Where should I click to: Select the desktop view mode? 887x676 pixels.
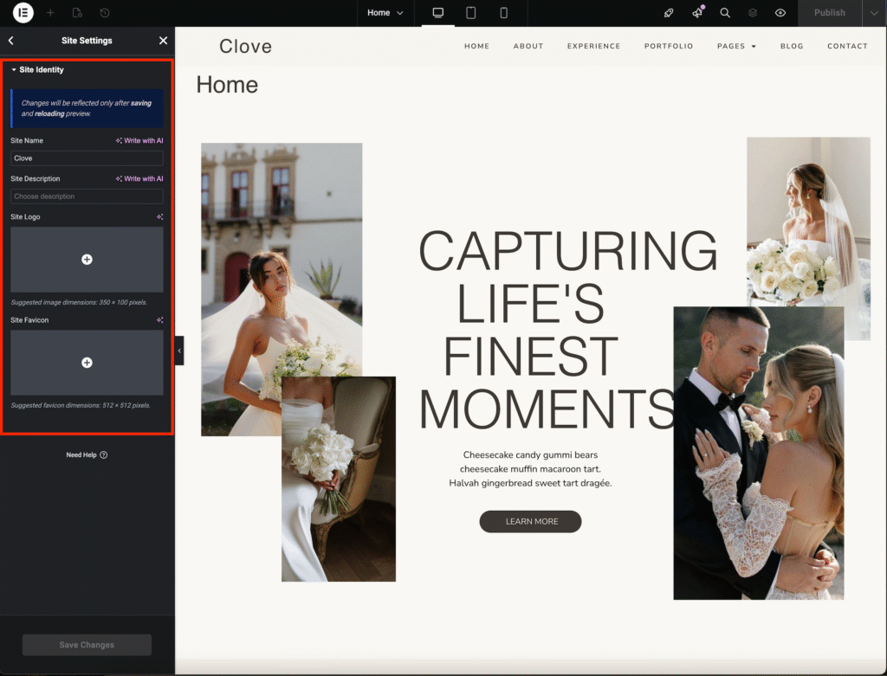[x=438, y=13]
